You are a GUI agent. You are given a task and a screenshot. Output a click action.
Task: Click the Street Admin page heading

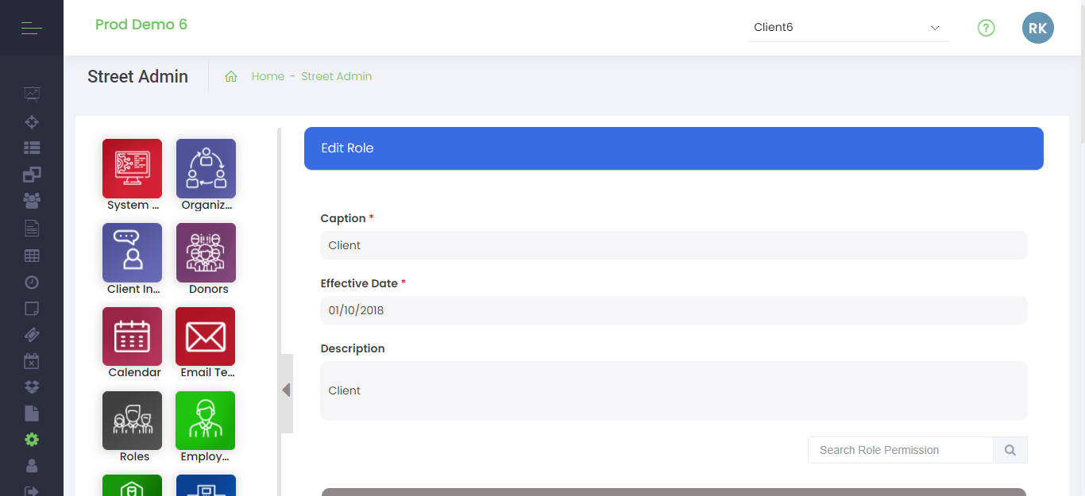coord(138,76)
